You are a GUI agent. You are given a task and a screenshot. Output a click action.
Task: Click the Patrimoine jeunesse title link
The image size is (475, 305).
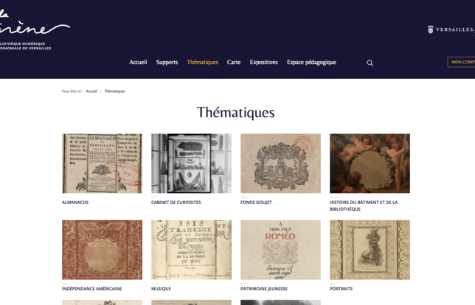coord(264,289)
